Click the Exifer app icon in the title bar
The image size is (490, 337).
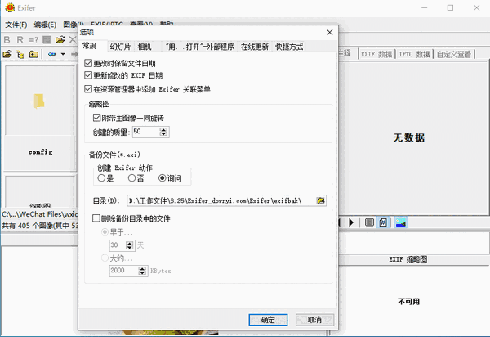(10, 7)
